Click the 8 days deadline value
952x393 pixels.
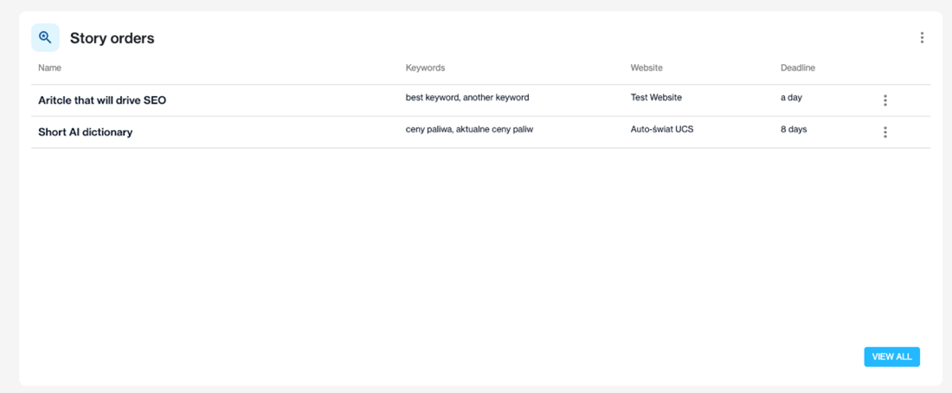794,129
